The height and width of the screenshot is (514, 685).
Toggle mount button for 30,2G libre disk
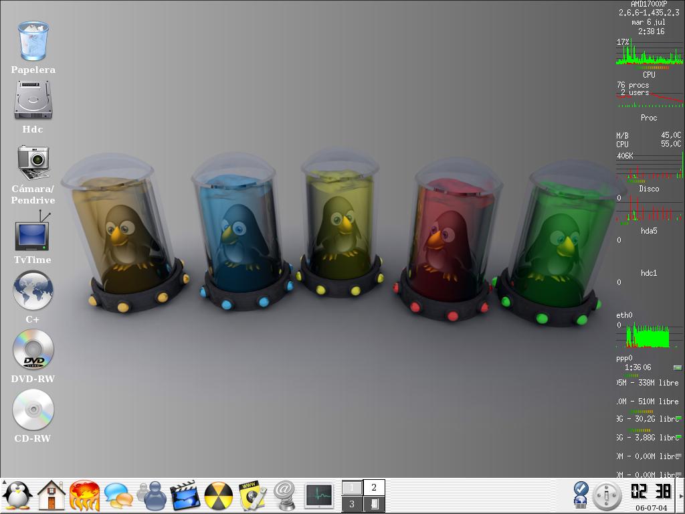tap(678, 419)
